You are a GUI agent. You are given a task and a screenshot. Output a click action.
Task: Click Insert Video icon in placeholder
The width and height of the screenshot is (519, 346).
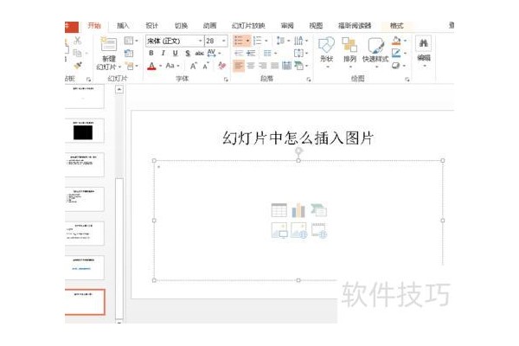319,230
